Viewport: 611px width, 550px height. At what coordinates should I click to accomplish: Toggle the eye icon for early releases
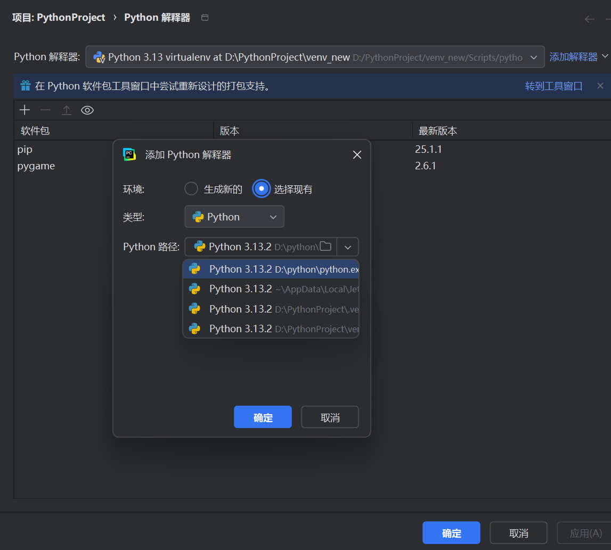87,110
